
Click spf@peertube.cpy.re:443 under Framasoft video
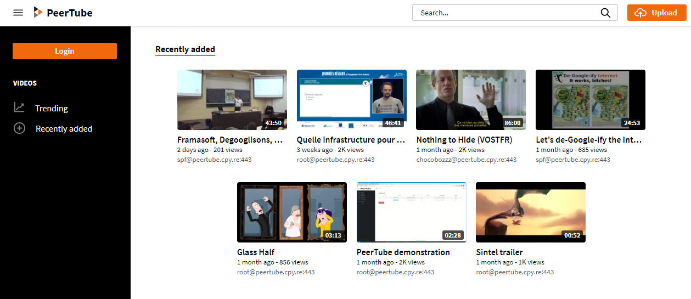pyautogui.click(x=215, y=160)
